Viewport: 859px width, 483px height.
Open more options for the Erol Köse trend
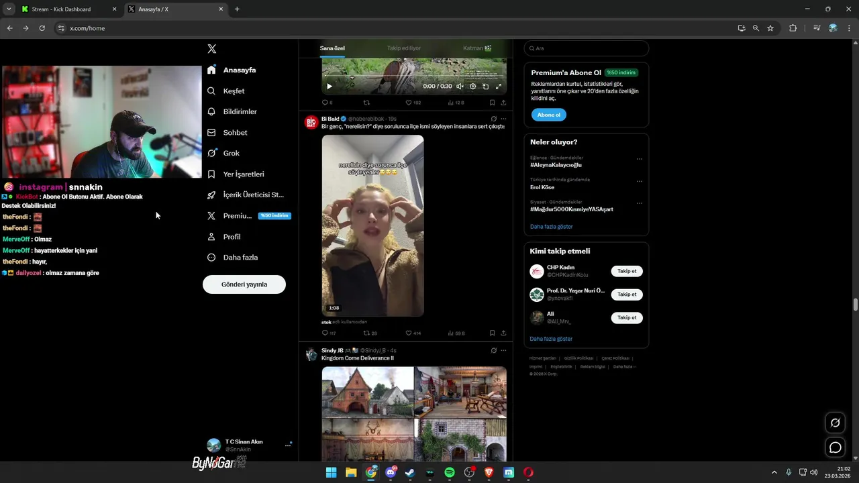tap(639, 181)
